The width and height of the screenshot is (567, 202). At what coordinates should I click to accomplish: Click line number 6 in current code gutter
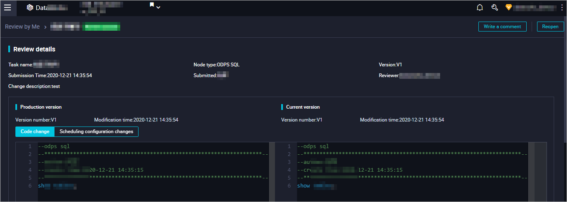coord(289,186)
